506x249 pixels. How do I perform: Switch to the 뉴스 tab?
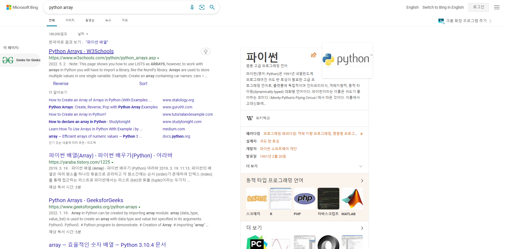(x=108, y=20)
